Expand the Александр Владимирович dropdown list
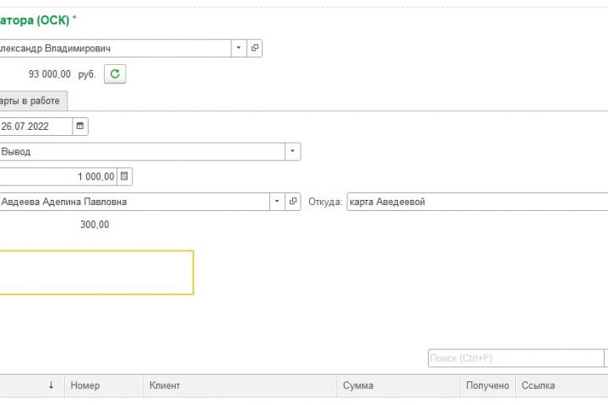The height and width of the screenshot is (405, 608). [239, 48]
